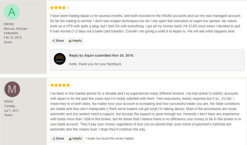Click Mona's brown M avatar
The image size is (247, 145).
[12, 89]
